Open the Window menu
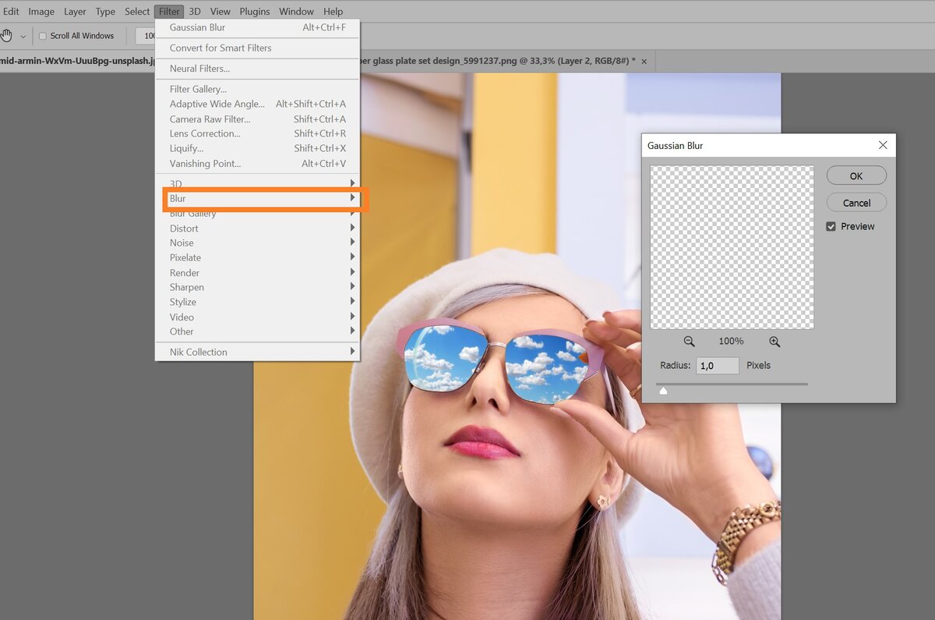The height and width of the screenshot is (620, 935). pyautogui.click(x=296, y=12)
